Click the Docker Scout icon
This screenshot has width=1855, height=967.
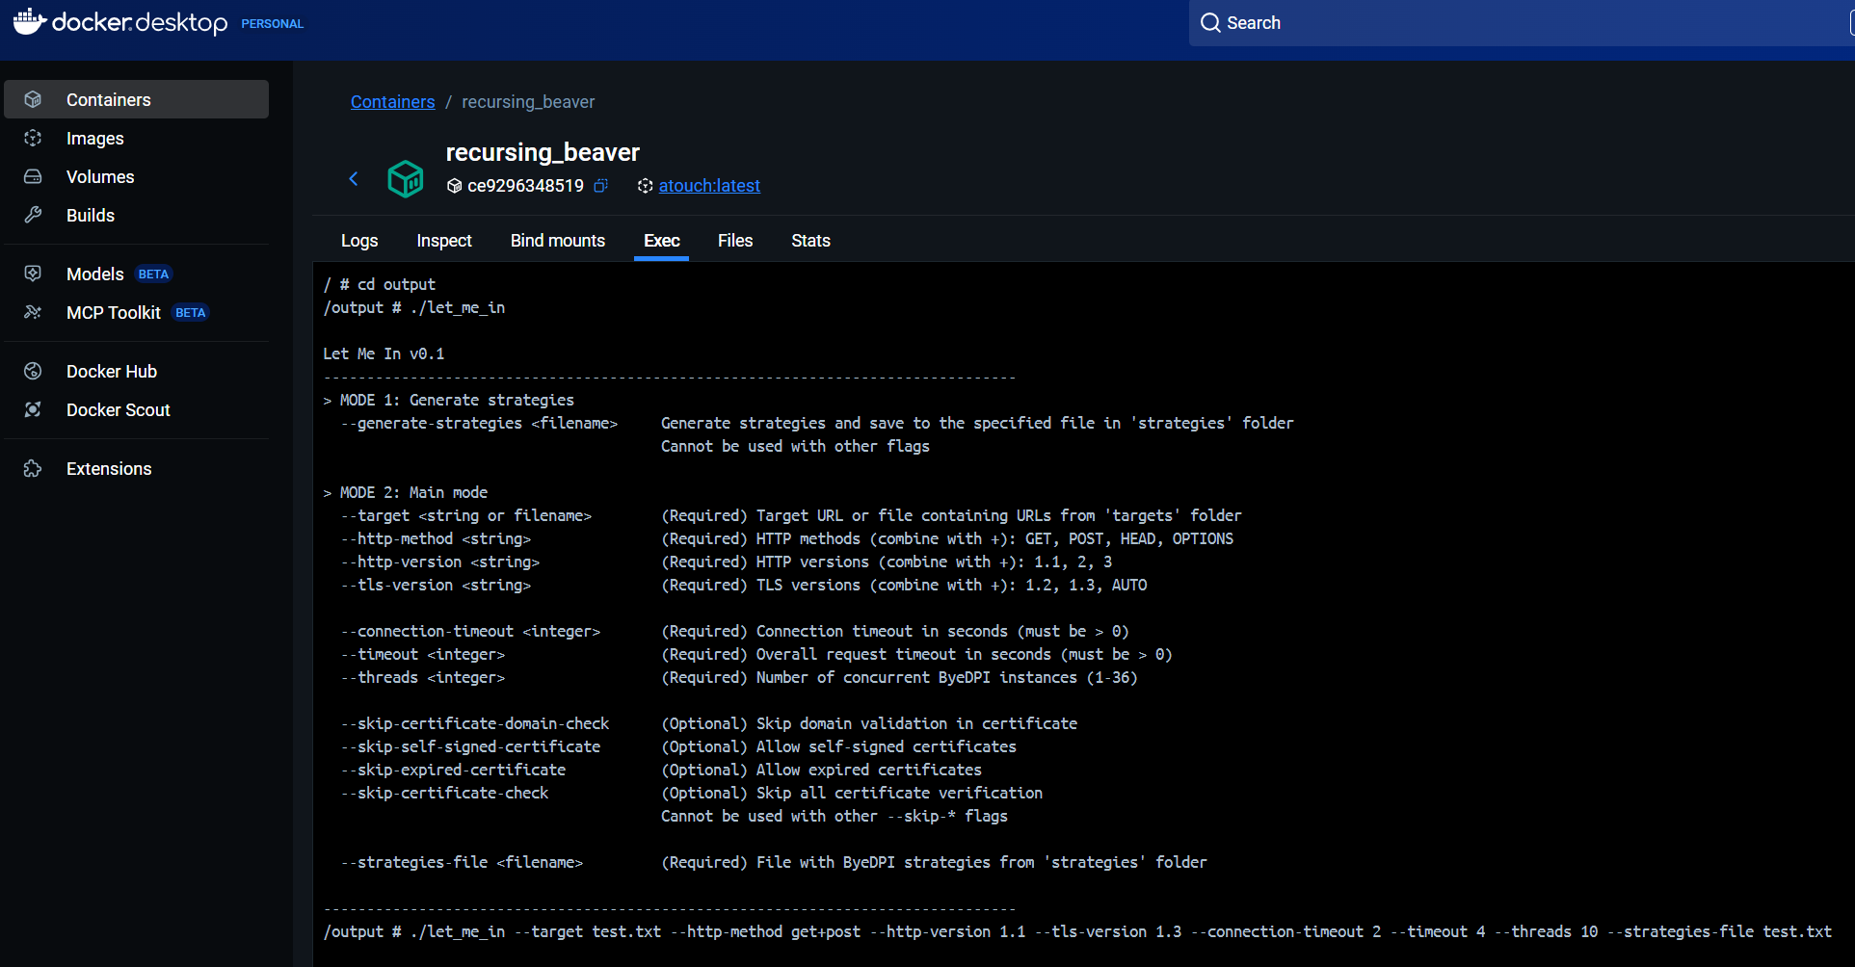click(33, 409)
